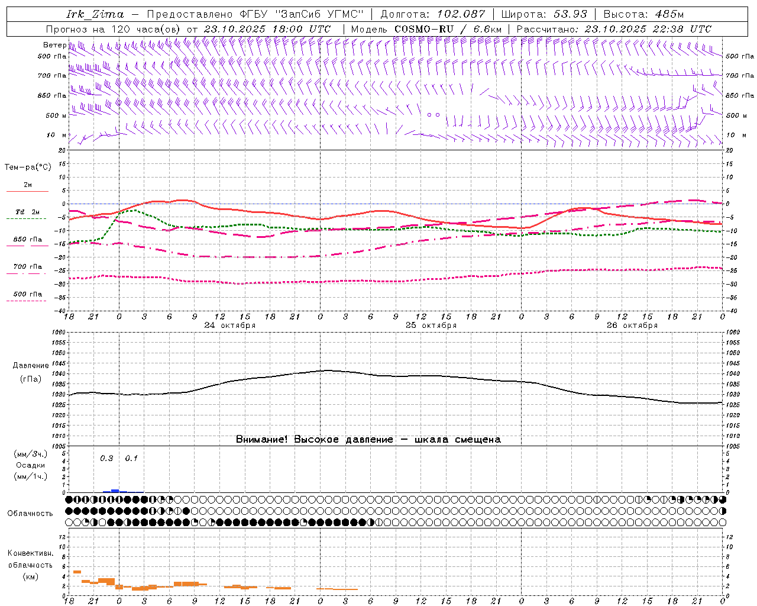Click the date label 24 октября
This screenshot has height=606, width=757.
click(230, 325)
